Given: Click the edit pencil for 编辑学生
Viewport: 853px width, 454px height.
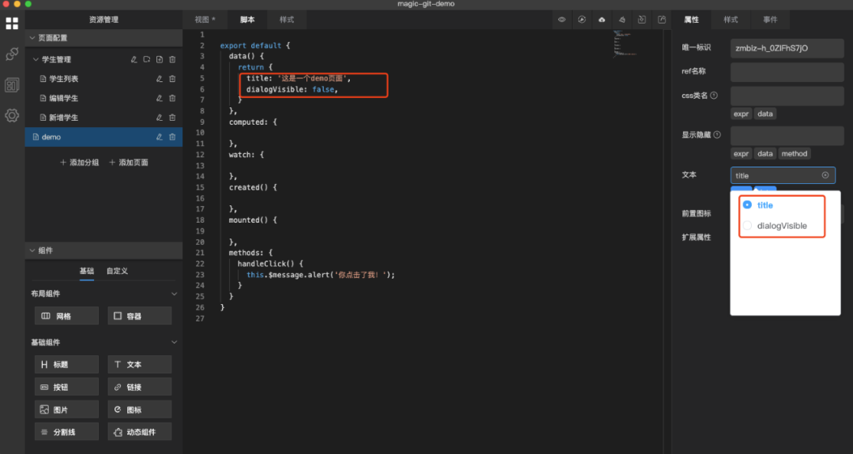Looking at the screenshot, I should pos(160,99).
